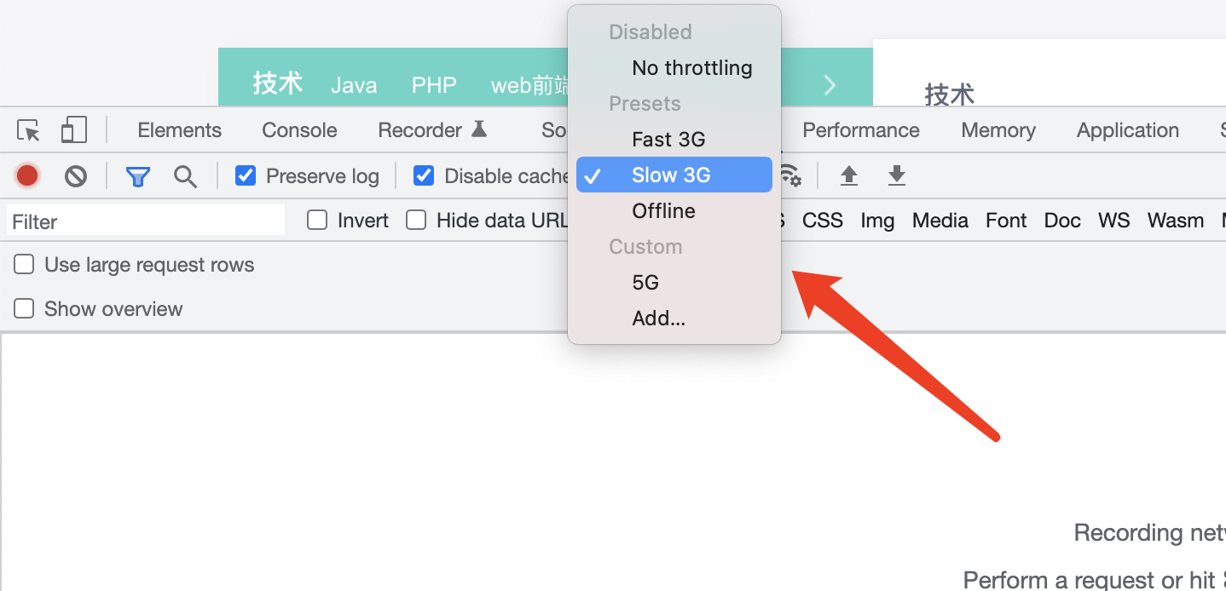The image size is (1226, 591).
Task: Toggle the device toolbar icon
Action: click(74, 130)
